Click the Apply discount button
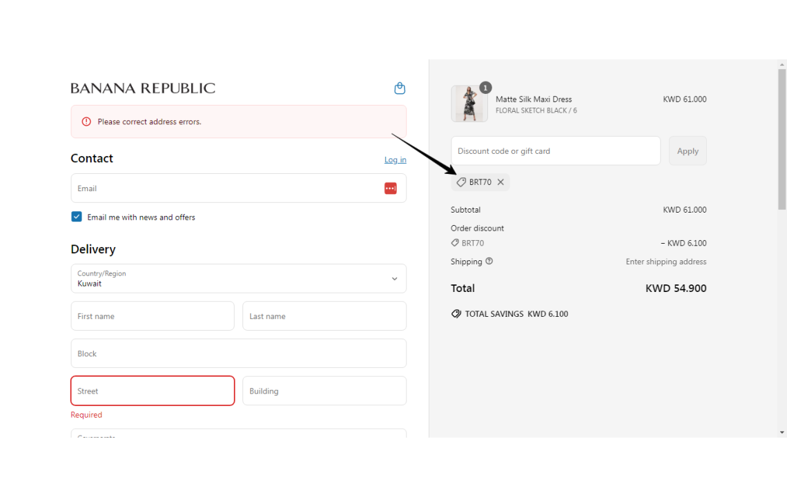This screenshot has height=497, width=787. [x=688, y=150]
